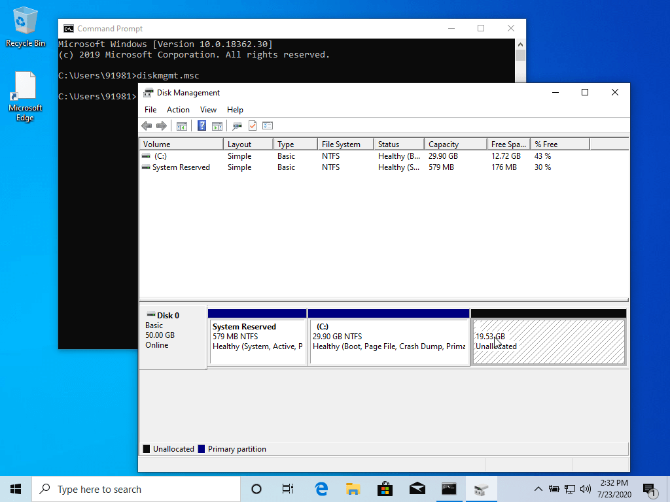670x502 pixels.
Task: Open Mail app from taskbar
Action: pyautogui.click(x=417, y=489)
